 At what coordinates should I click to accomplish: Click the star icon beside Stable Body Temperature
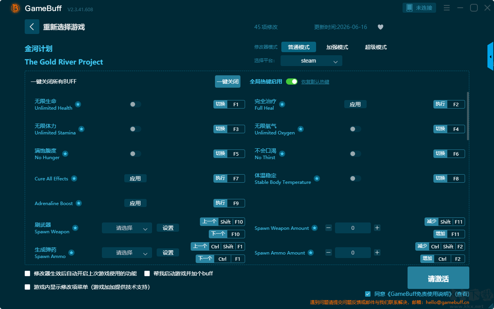pos(317,178)
